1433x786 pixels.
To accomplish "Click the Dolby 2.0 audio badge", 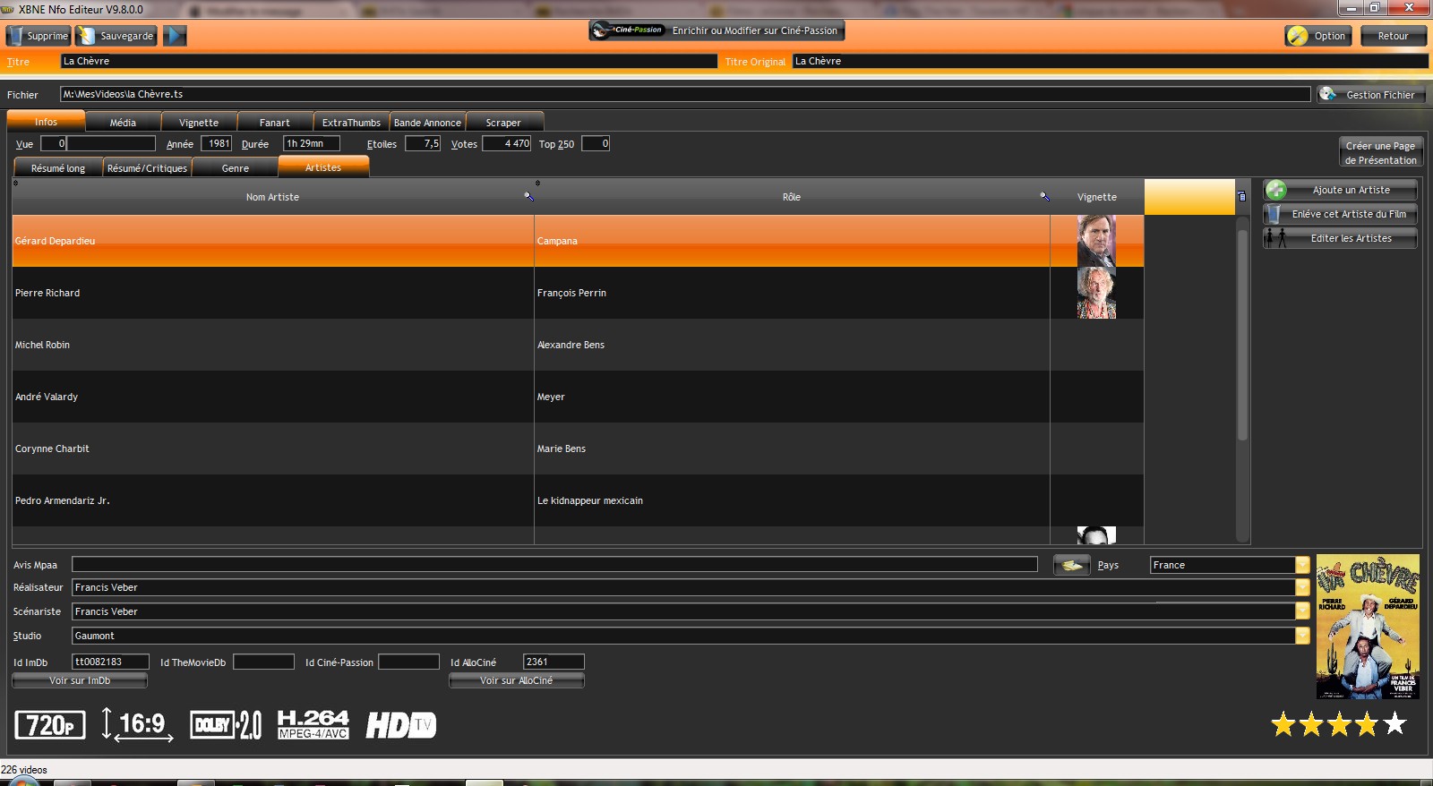I will pyautogui.click(x=226, y=724).
